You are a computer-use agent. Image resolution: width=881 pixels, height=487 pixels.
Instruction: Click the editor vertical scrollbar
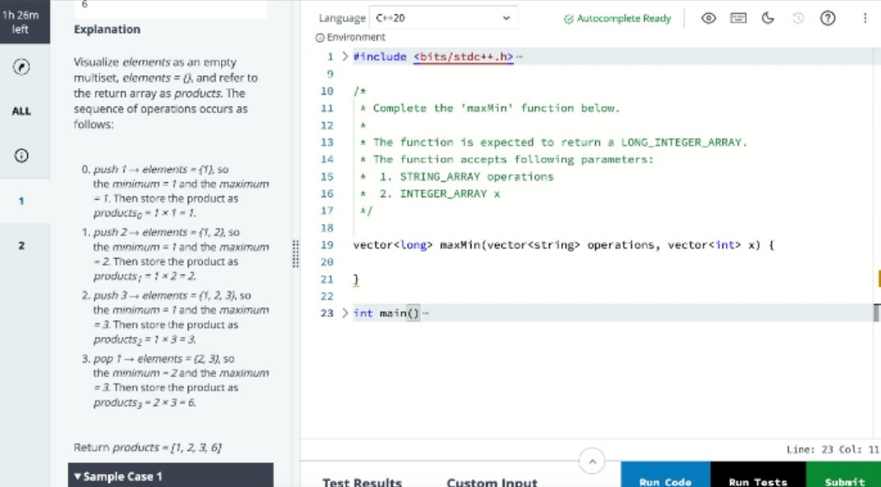(876, 313)
